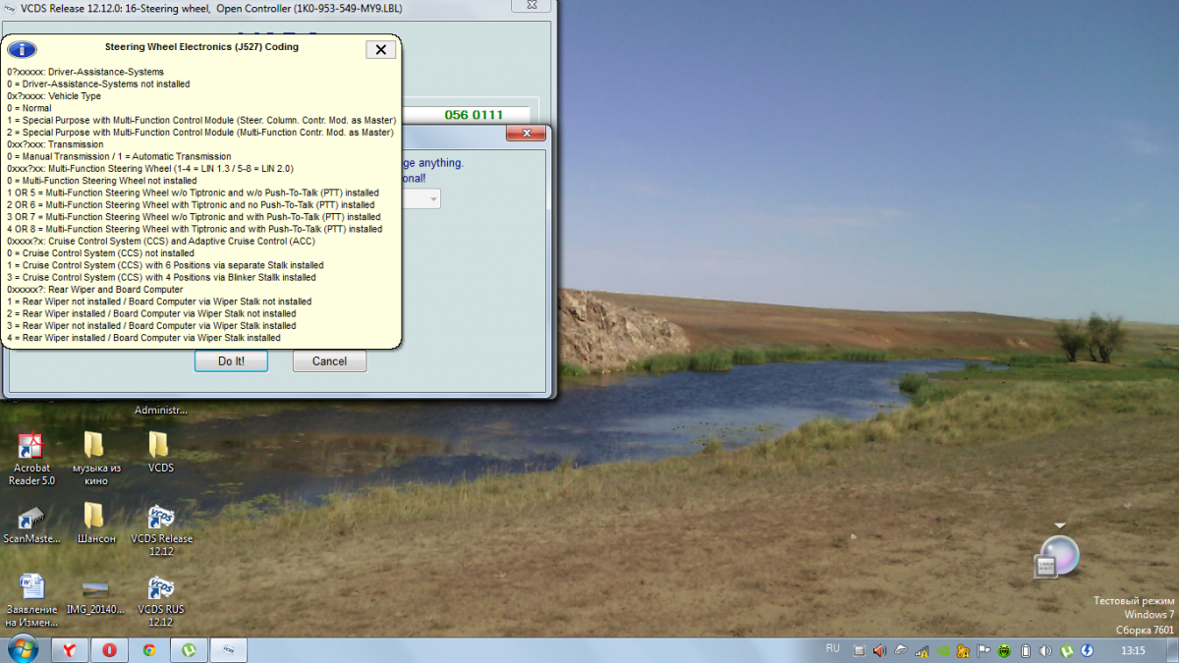This screenshot has width=1179, height=663.
Task: Select the ScanMaster desktop shortcut
Action: tap(31, 525)
